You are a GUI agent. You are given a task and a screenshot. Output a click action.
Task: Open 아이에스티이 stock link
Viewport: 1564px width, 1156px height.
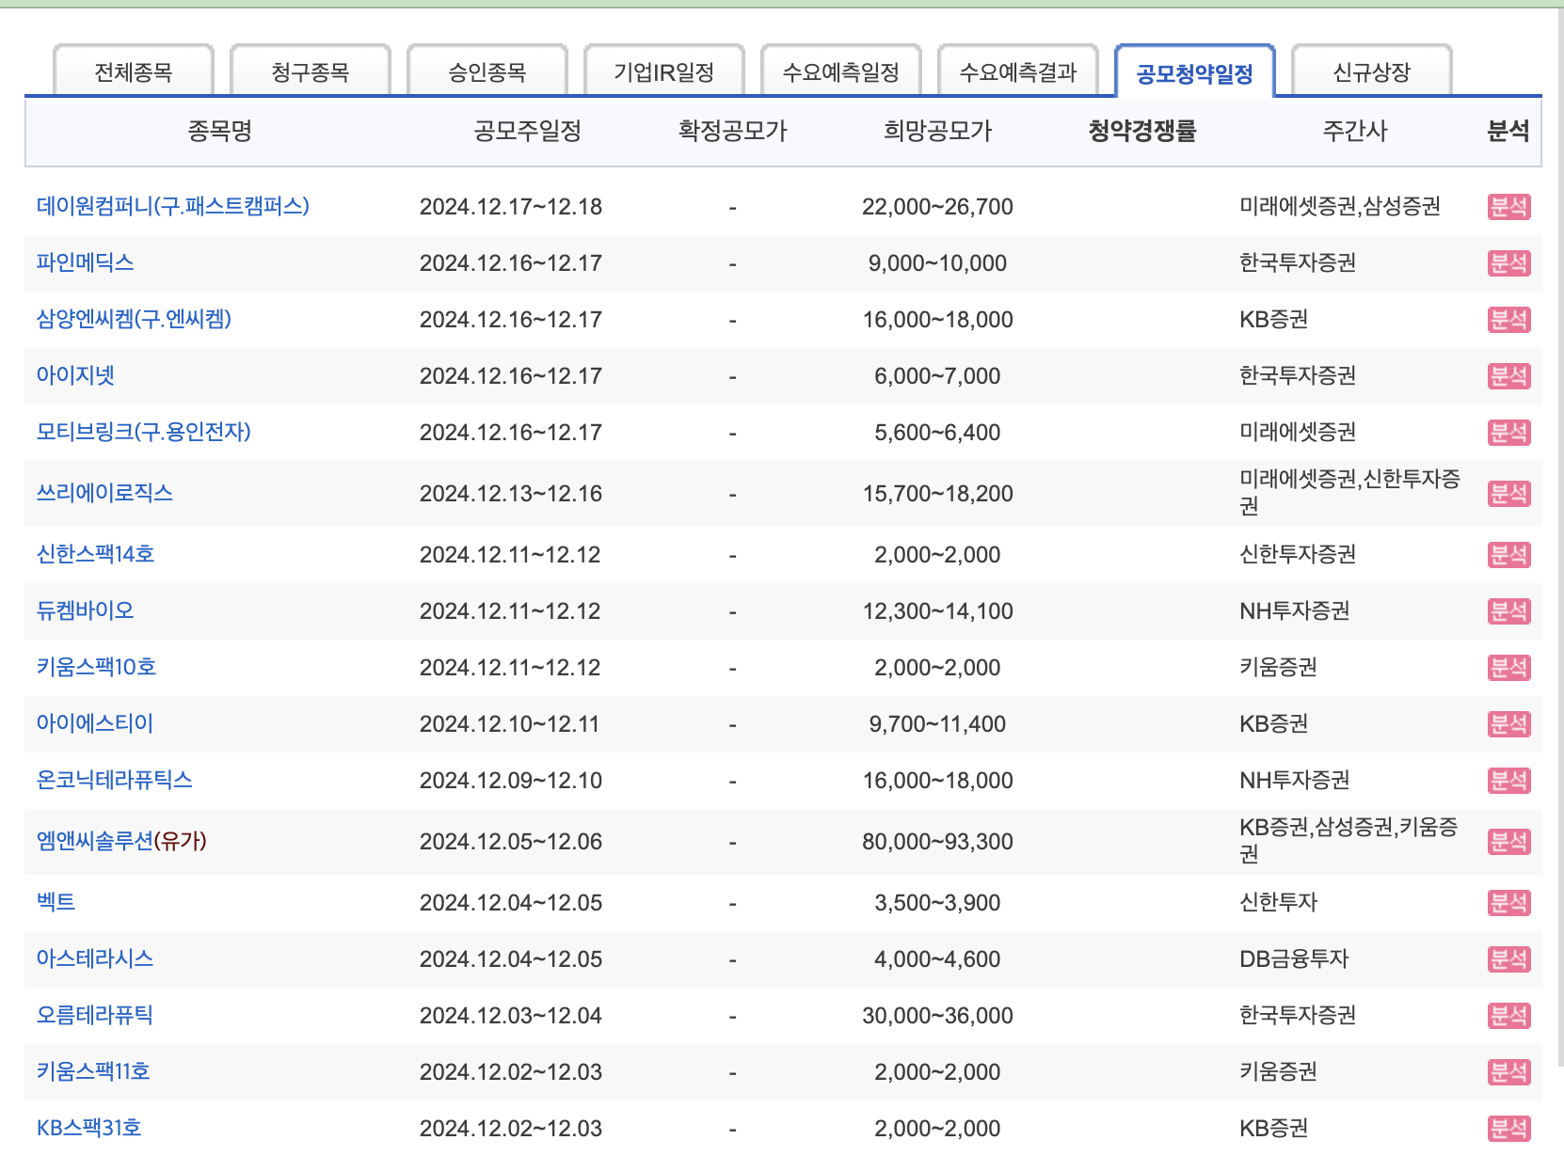tap(95, 723)
